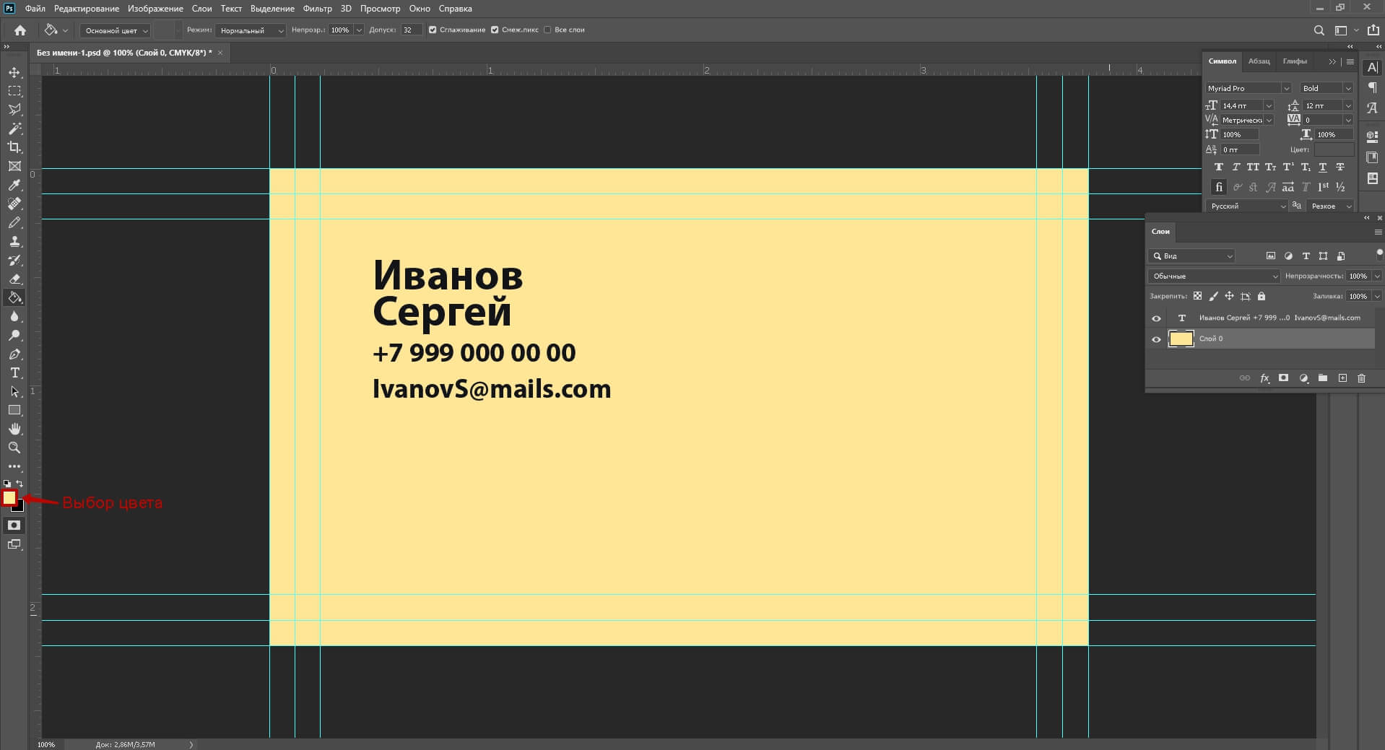Toggle standard ligatures fi button
The image size is (1385, 750).
point(1219,188)
